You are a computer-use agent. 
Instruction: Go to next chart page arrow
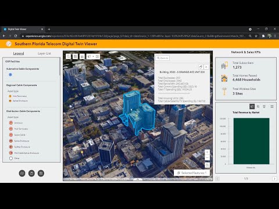pyautogui.click(x=274, y=179)
